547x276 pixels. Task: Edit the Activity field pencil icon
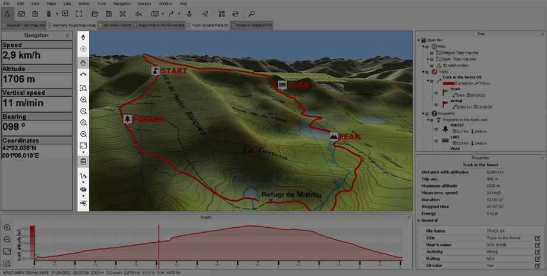[537, 251]
